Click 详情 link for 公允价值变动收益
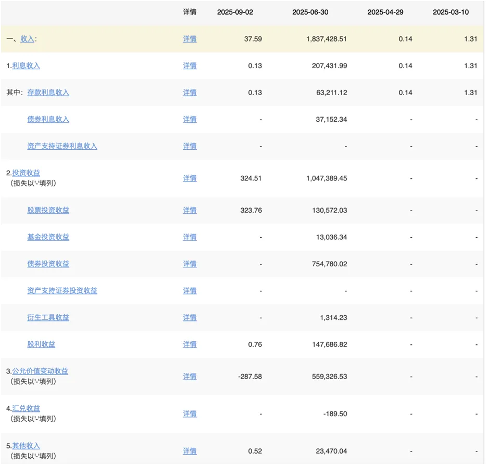Image resolution: width=487 pixels, height=465 pixels. coord(190,377)
